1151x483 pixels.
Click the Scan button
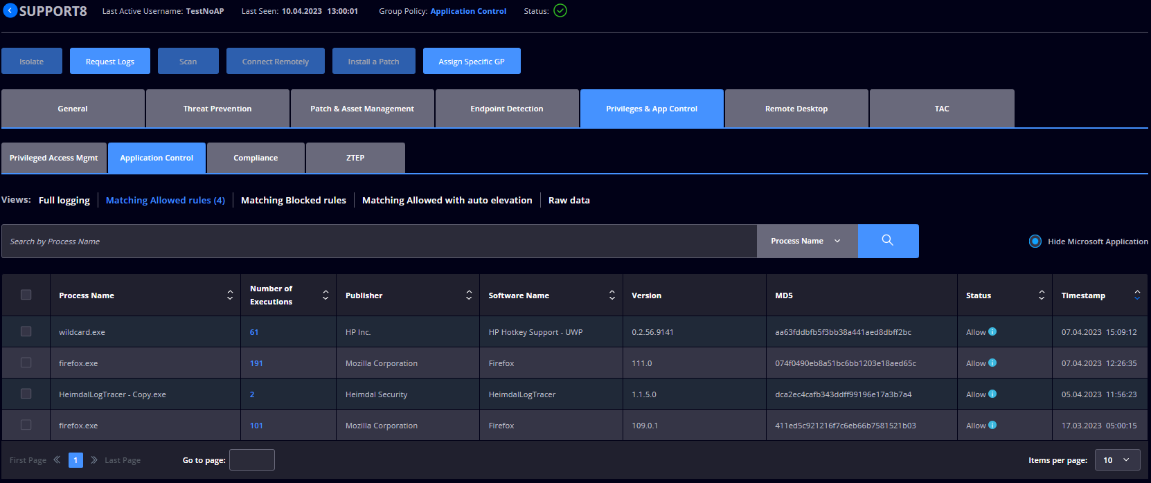188,61
